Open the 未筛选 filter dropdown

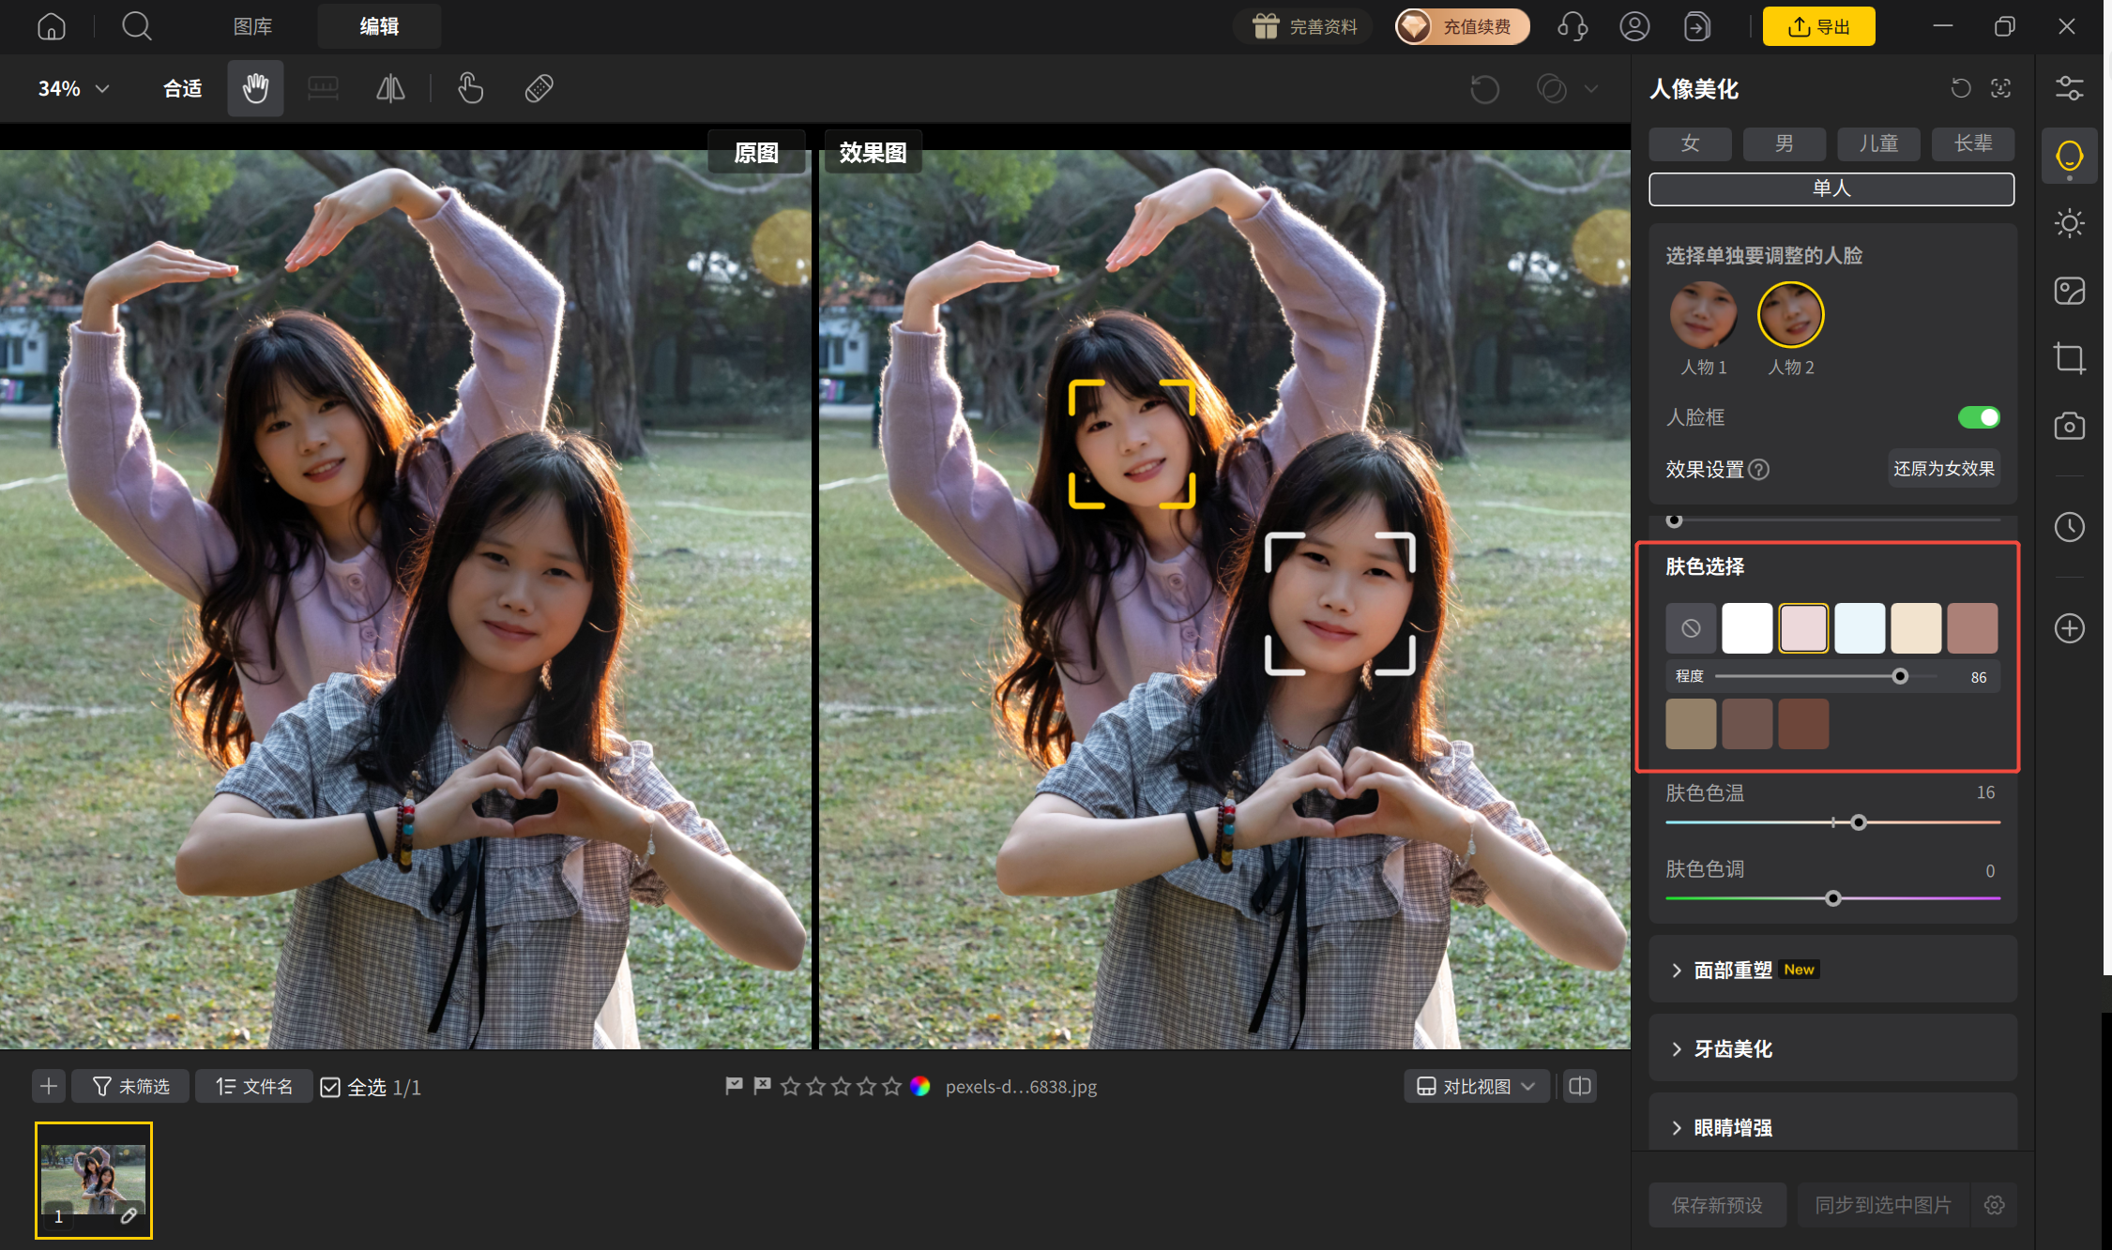click(x=130, y=1086)
